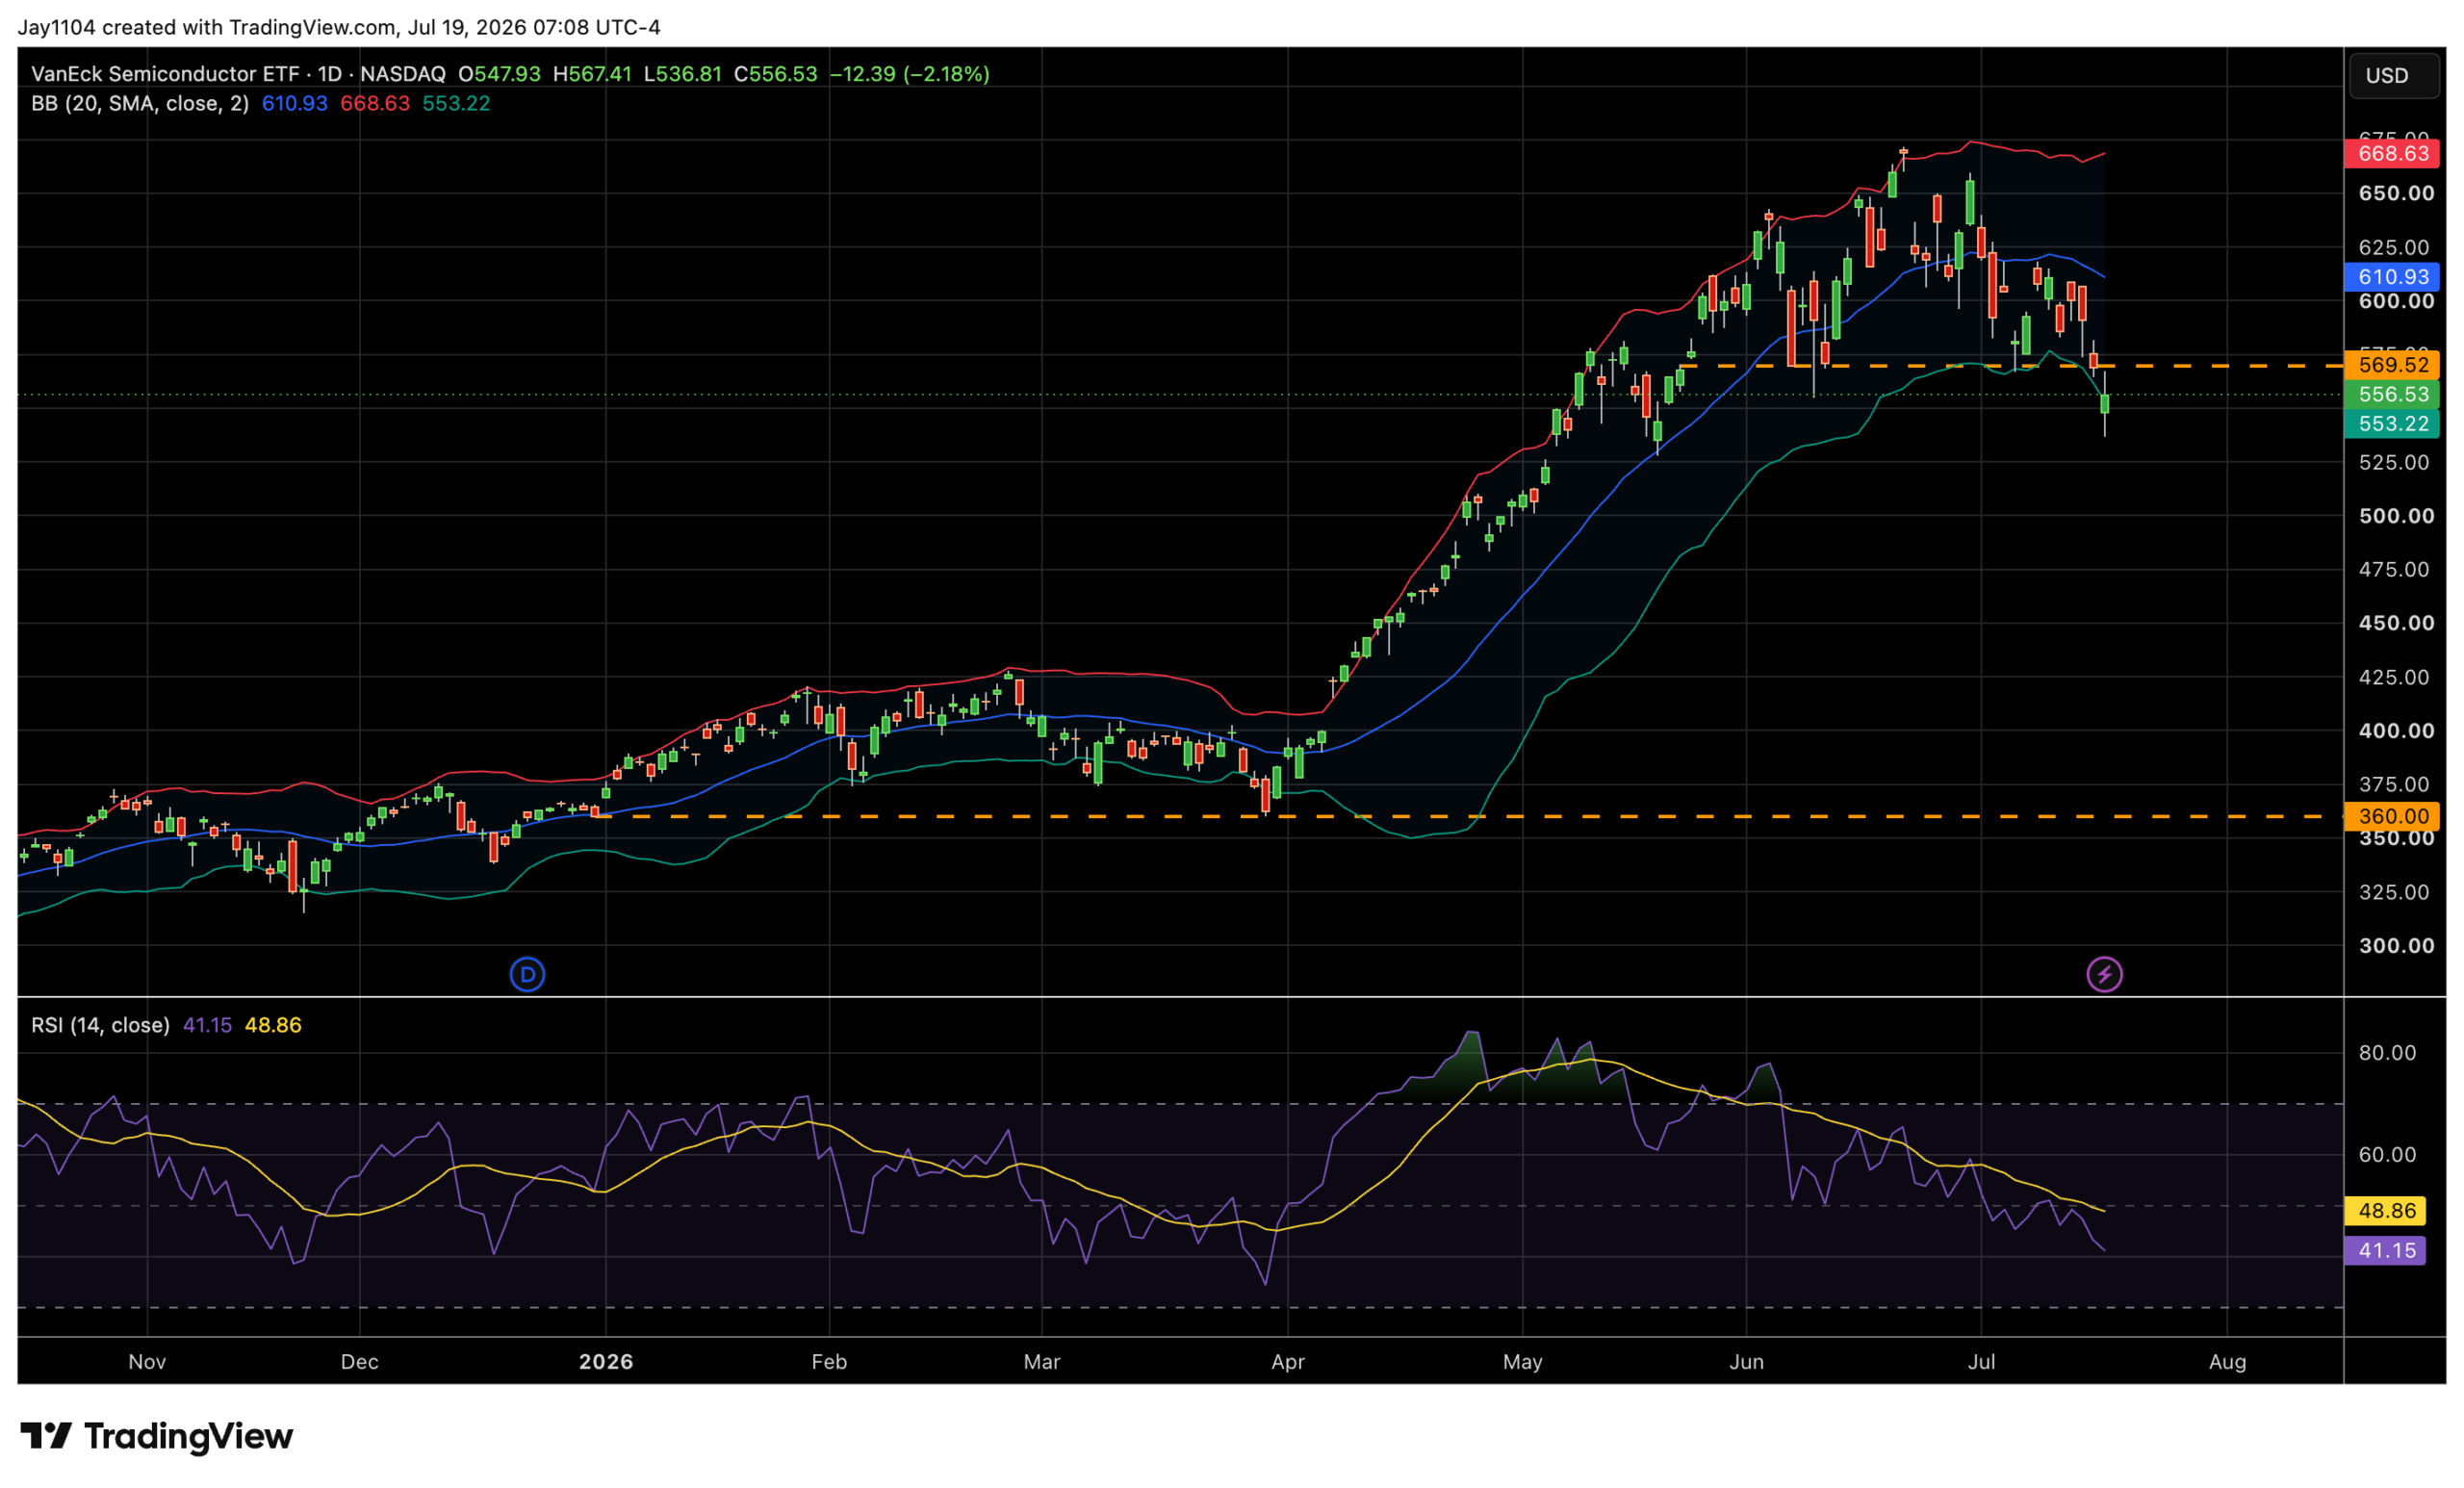Click the Close value C556.53 in the legend
2464x1488 pixels.
click(775, 74)
